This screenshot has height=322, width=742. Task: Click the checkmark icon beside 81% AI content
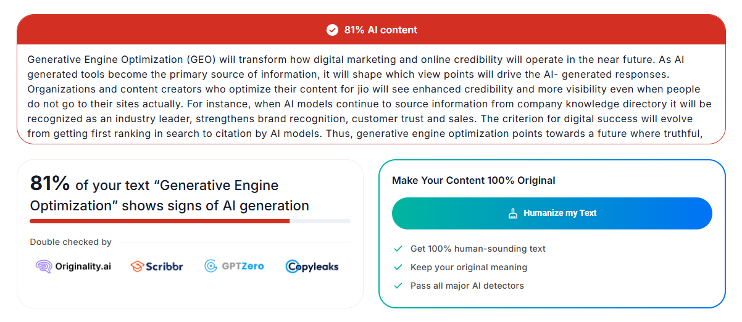click(x=332, y=30)
